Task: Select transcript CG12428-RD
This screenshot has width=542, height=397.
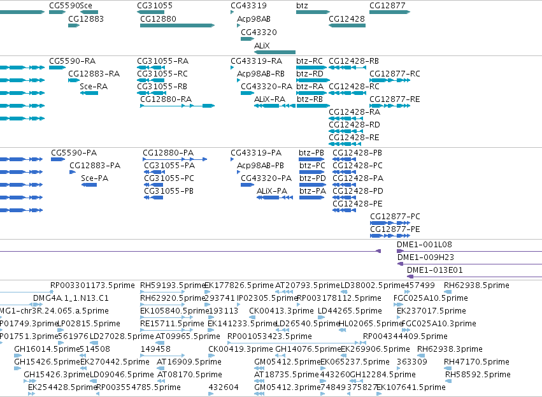Action: tap(354, 124)
